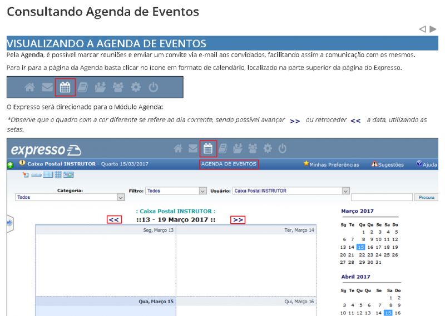The image size is (445, 316).
Task: Click highlighted calendar icon in small toolbar illustration
Action: 65,87
